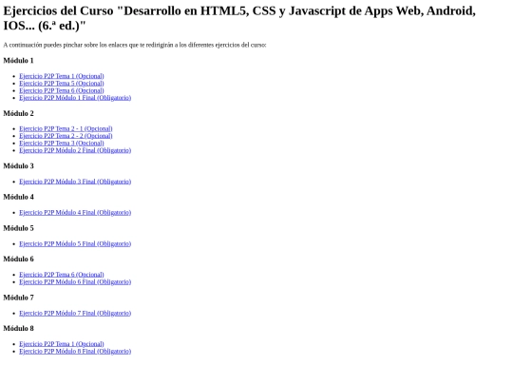Follow the Ejercicio P2P Tema 3 (Opcional) link

(62, 143)
